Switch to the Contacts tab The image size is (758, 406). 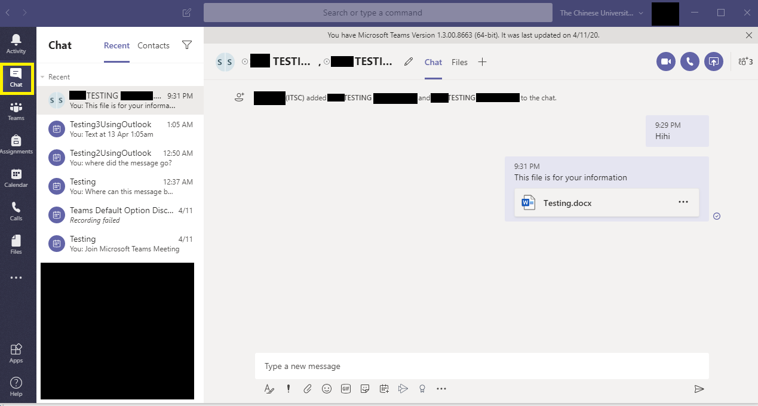(x=154, y=45)
